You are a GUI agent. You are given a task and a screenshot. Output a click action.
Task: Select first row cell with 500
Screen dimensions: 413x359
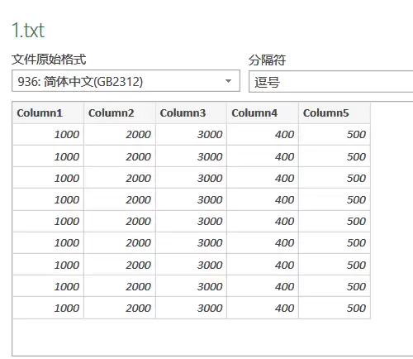click(335, 134)
